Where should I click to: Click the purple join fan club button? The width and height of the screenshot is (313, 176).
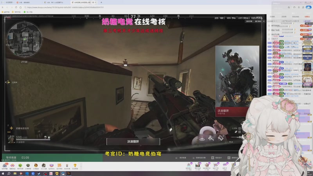tap(307, 21)
